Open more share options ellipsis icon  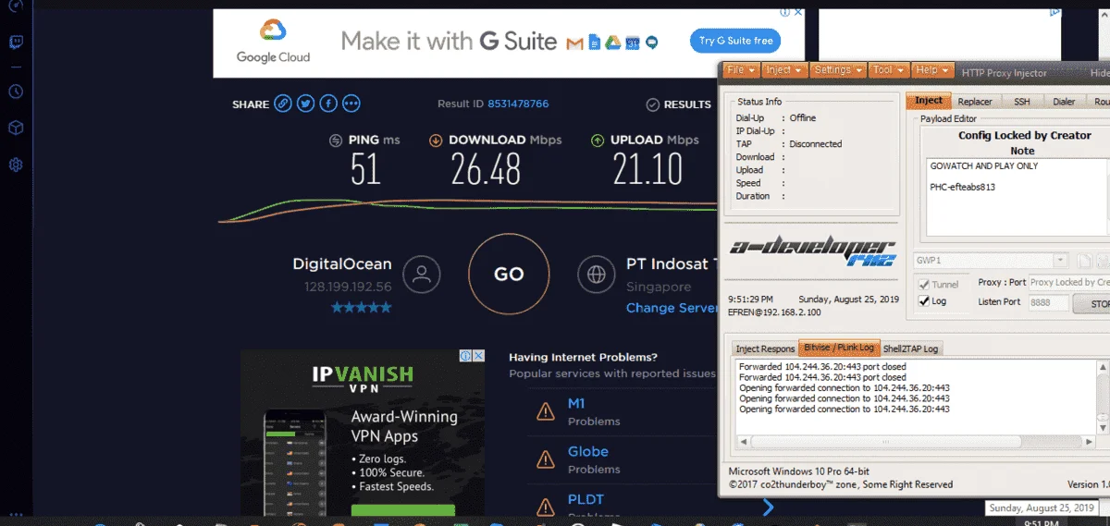[351, 104]
